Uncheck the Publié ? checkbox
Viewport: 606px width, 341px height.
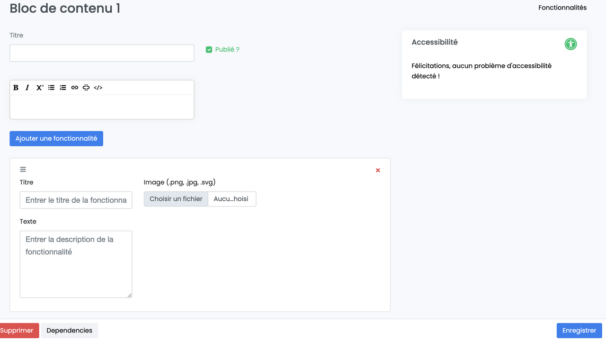(x=209, y=50)
